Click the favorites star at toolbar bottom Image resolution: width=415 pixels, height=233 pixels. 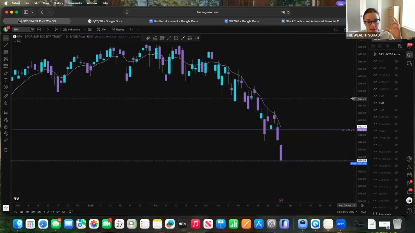click(6, 208)
